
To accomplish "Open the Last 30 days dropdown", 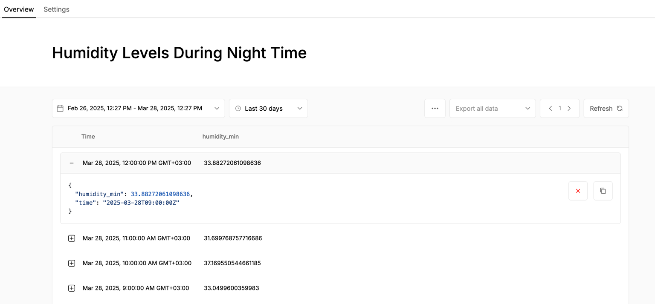I will (268, 109).
